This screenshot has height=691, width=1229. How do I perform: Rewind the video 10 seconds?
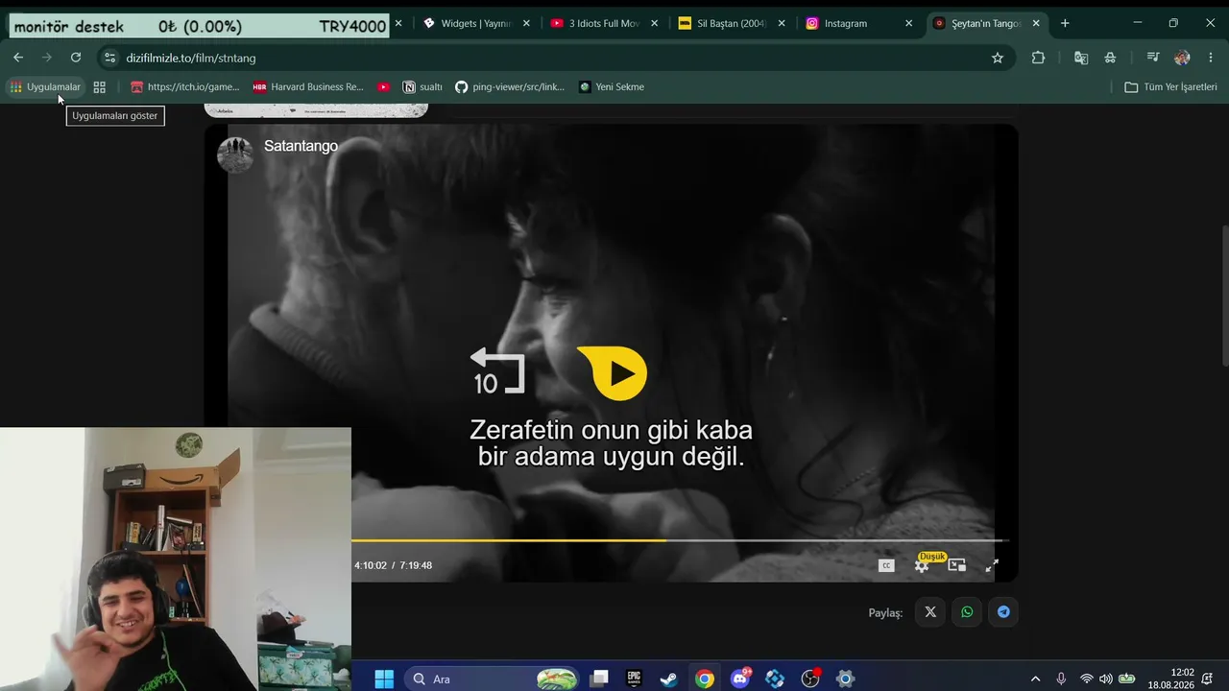pos(496,371)
